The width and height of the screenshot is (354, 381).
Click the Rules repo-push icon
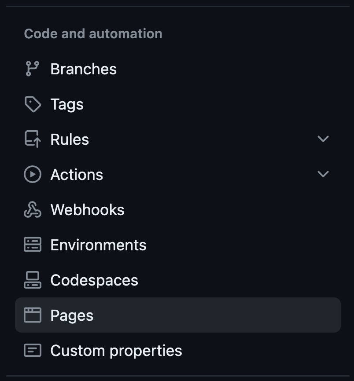(x=32, y=139)
